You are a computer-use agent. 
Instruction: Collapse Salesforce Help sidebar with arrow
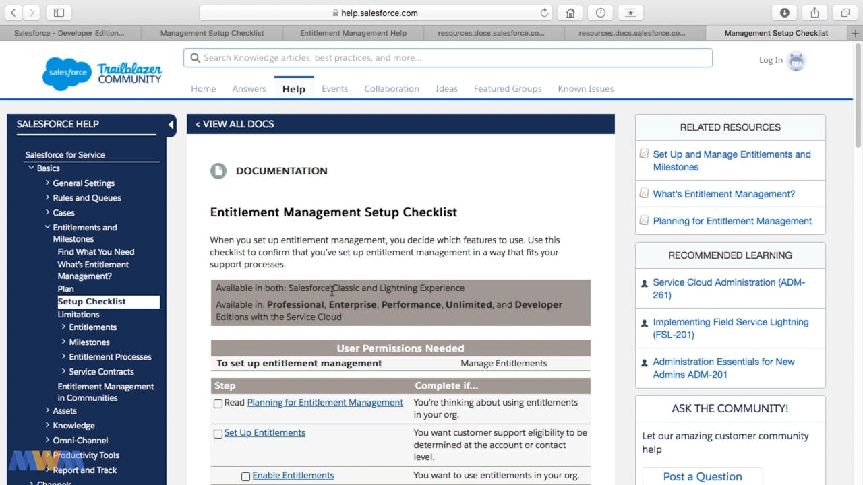171,125
